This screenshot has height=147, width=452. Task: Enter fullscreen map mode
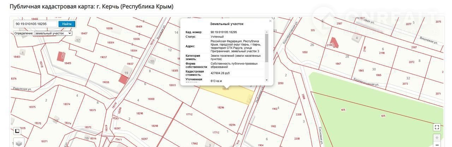click(x=437, y=127)
